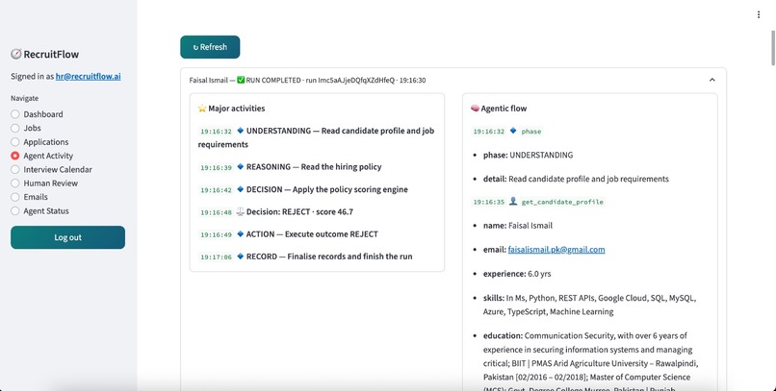Click the get_candidate_profile code tag

coord(562,202)
